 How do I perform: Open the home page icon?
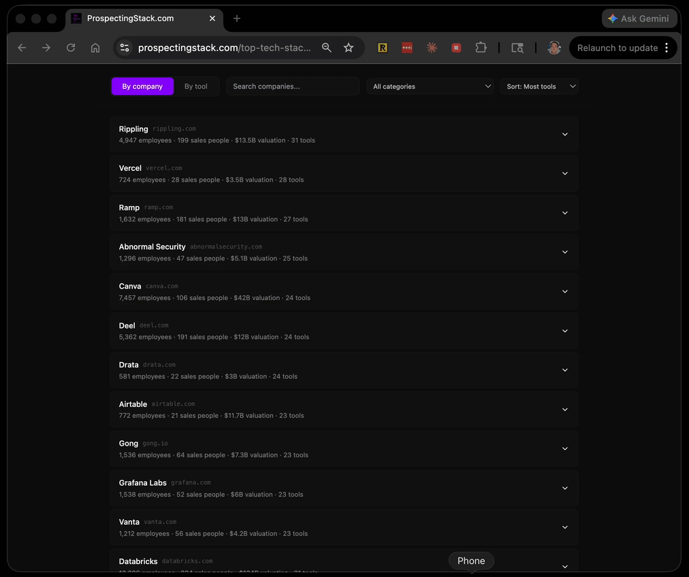click(x=95, y=48)
